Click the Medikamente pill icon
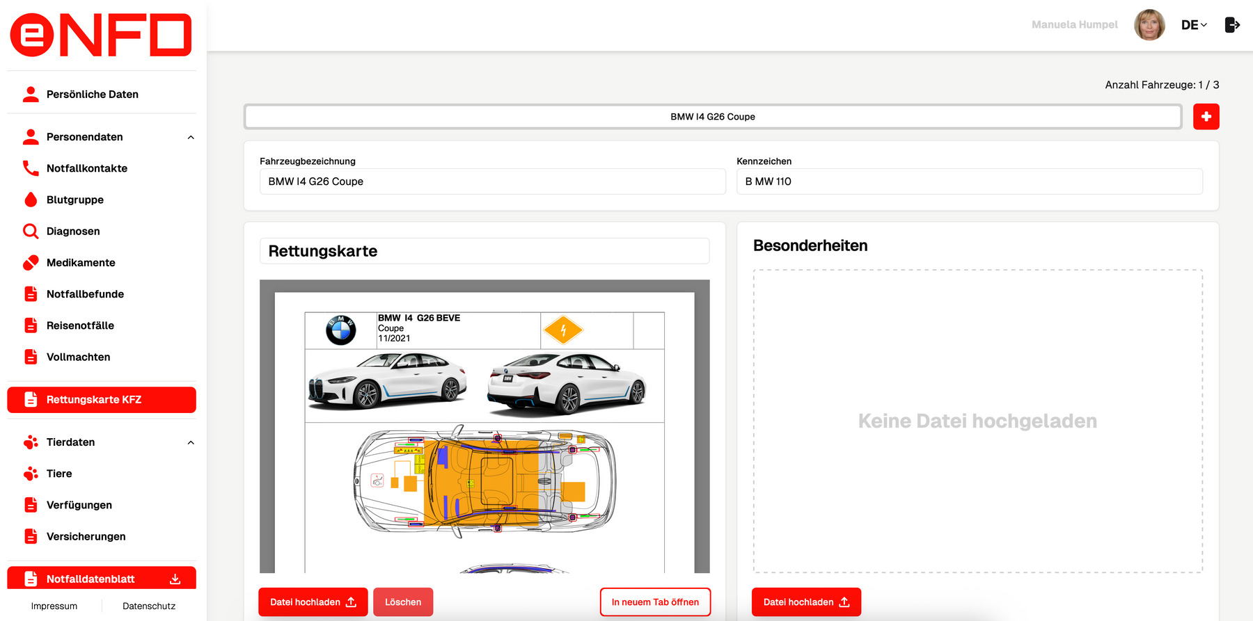Viewport: 1253px width, 621px height. pos(31,263)
